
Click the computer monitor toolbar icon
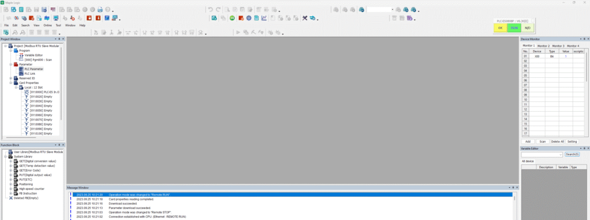pyautogui.click(x=56, y=18)
